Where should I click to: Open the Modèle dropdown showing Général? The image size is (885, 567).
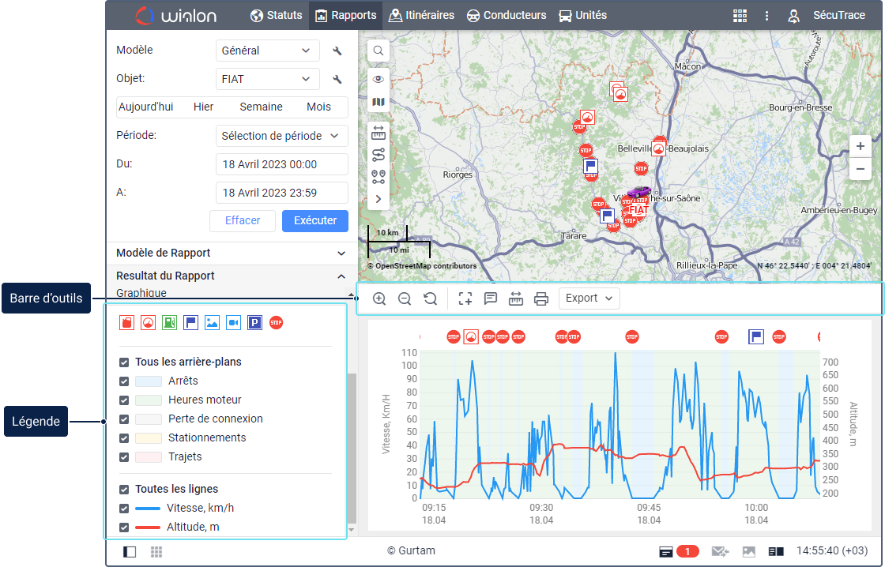(x=268, y=51)
